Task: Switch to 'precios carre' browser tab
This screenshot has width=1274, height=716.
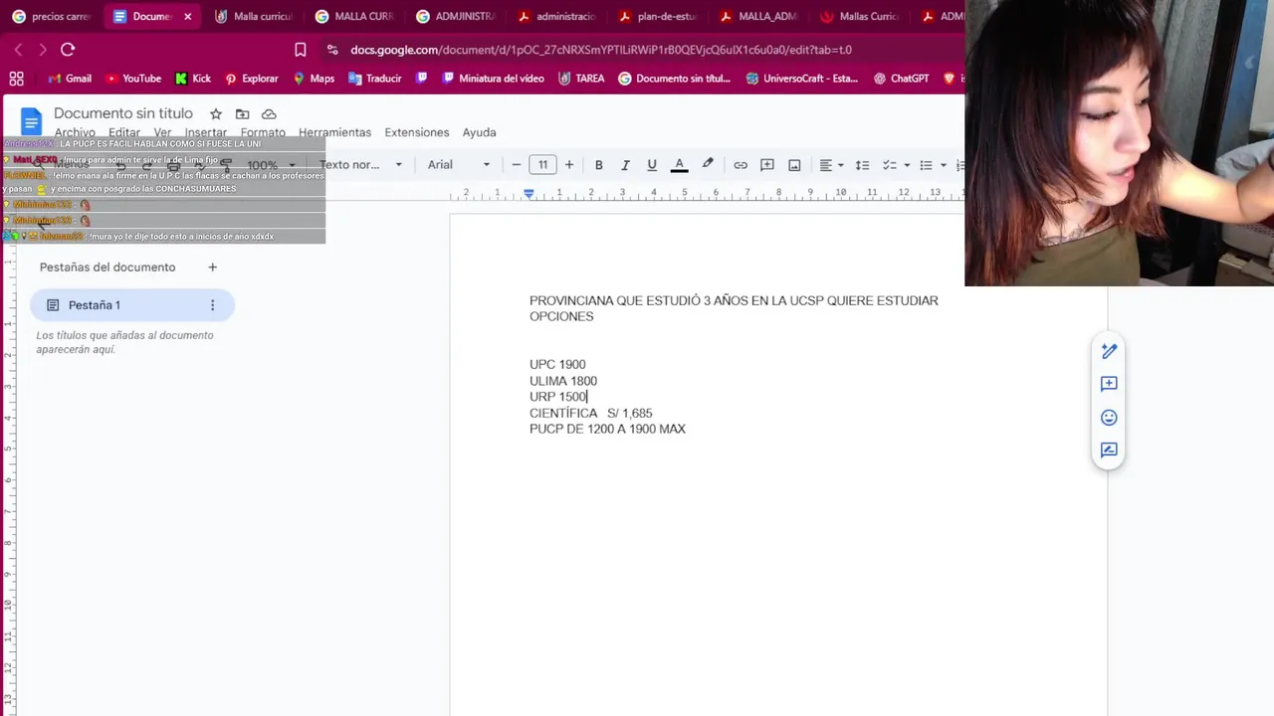Action: 51,16
